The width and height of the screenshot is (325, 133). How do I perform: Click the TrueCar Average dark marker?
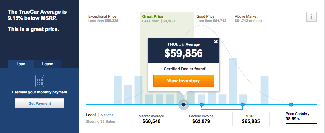click(184, 104)
